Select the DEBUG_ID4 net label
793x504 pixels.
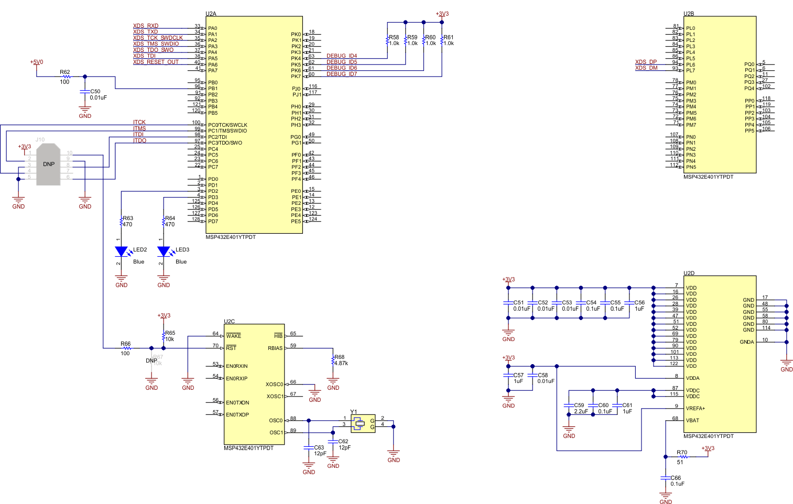click(342, 56)
